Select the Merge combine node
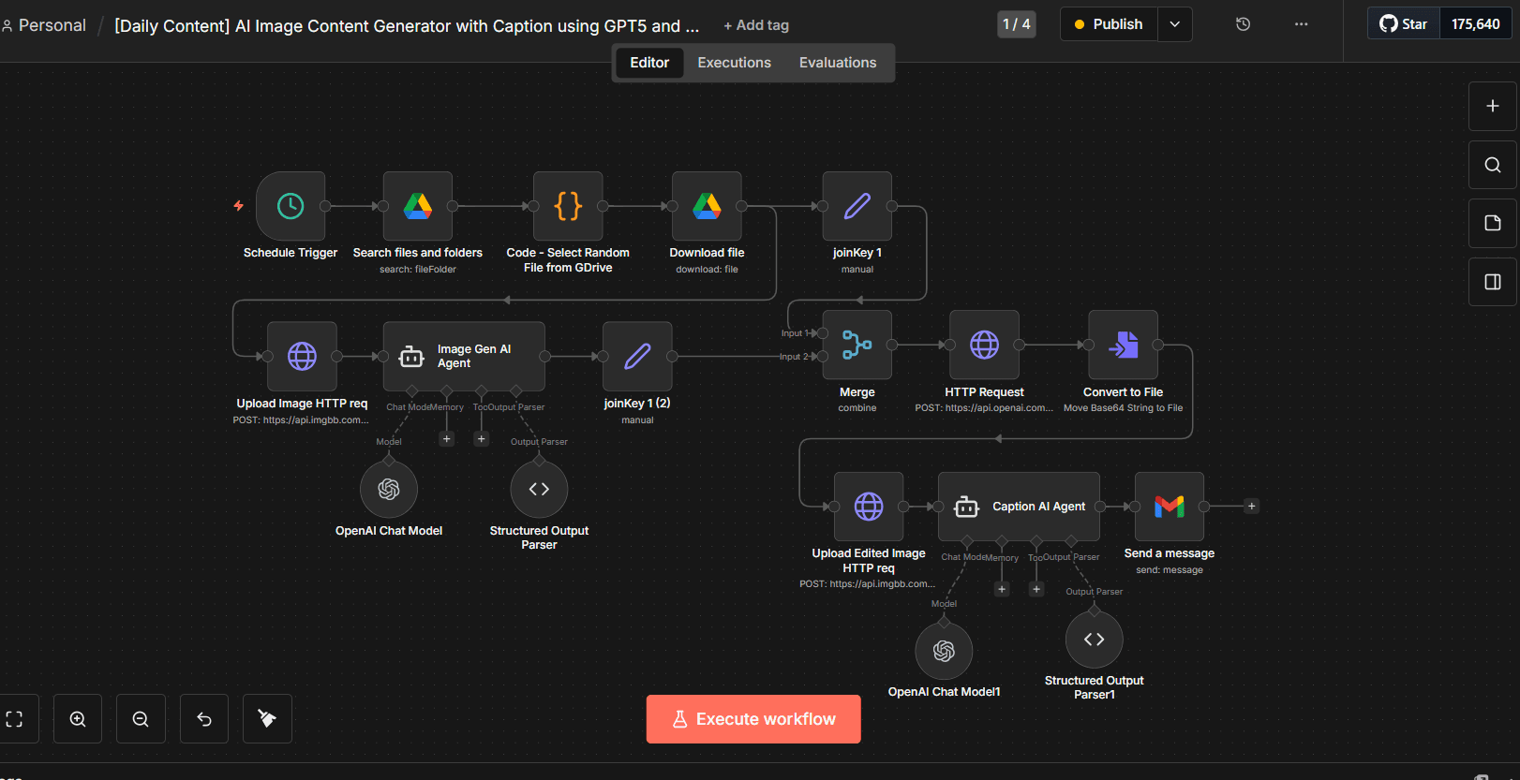 [857, 345]
